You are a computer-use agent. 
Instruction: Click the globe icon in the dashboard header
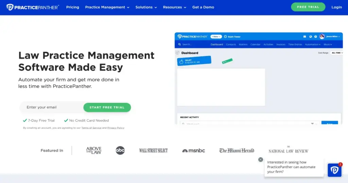pyautogui.click(x=311, y=37)
